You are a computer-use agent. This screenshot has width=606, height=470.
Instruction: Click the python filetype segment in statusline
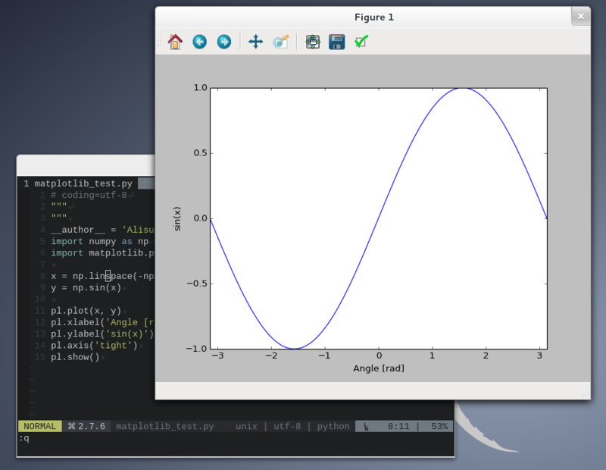click(x=333, y=426)
